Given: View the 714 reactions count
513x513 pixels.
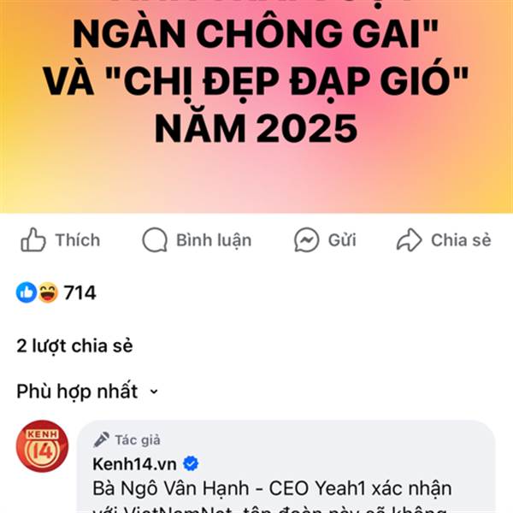Looking at the screenshot, I should tap(80, 292).
